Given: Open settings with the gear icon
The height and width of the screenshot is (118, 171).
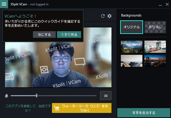Looking at the screenshot, I should (x=109, y=16).
